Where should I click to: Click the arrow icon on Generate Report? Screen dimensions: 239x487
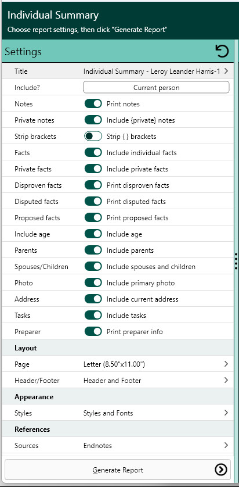pyautogui.click(x=220, y=470)
